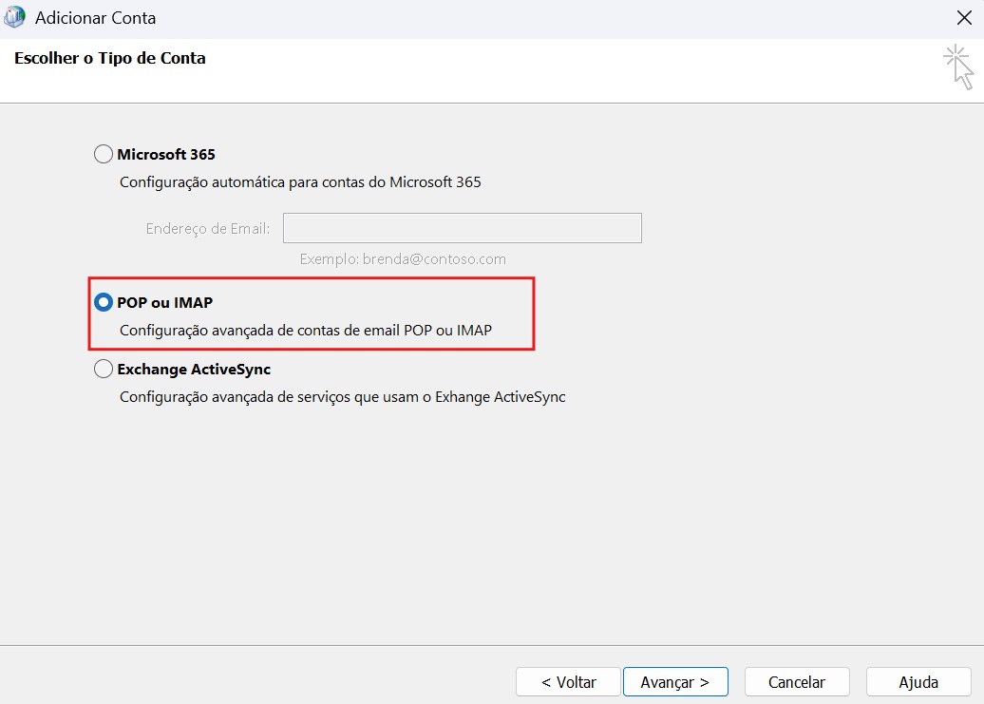Click the Outlook icon in the title bar
984x704 pixels.
(x=14, y=17)
